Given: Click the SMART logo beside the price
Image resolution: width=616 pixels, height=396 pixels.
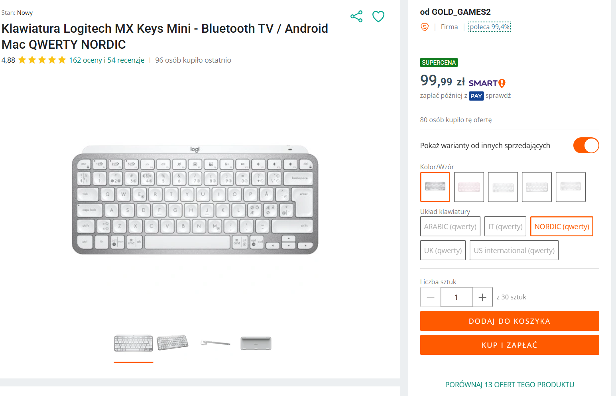Looking at the screenshot, I should (x=486, y=83).
